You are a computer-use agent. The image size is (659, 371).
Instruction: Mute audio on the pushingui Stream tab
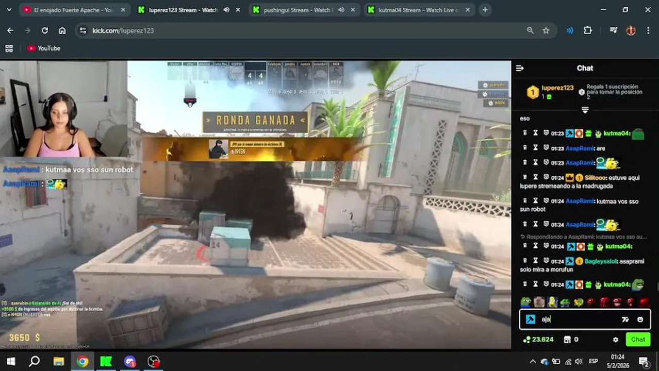(x=341, y=10)
